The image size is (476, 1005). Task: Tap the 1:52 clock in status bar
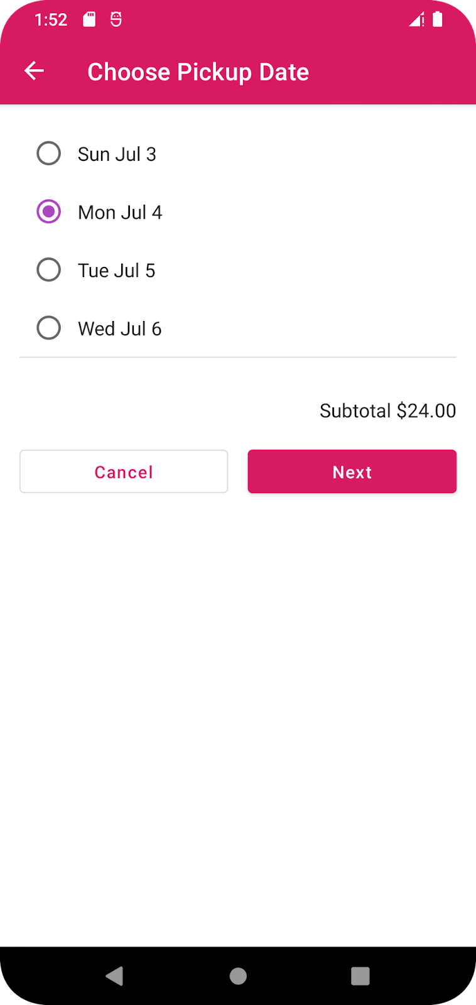click(51, 20)
